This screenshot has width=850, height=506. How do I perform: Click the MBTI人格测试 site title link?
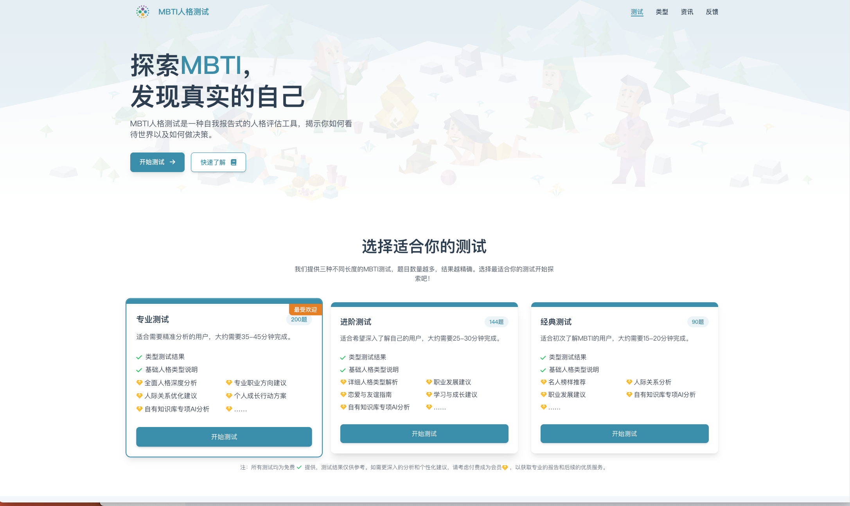(x=183, y=12)
